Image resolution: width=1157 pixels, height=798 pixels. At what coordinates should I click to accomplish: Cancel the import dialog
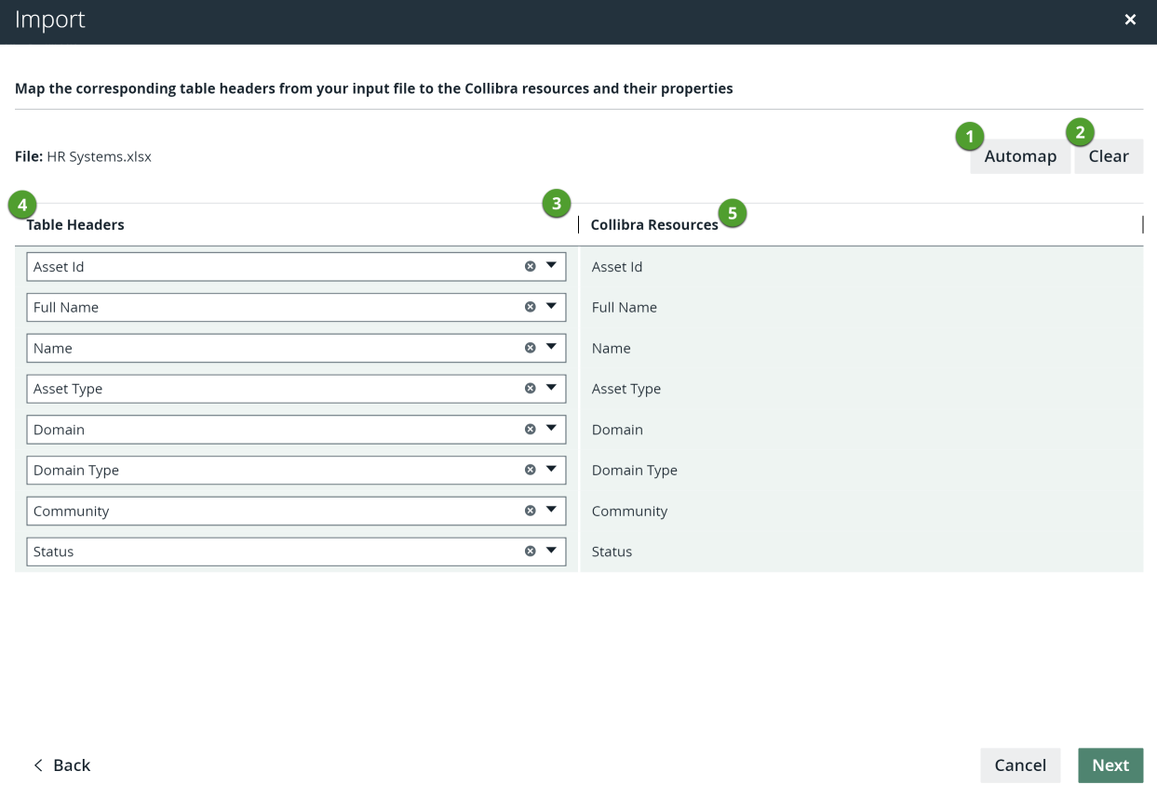pyautogui.click(x=1020, y=765)
